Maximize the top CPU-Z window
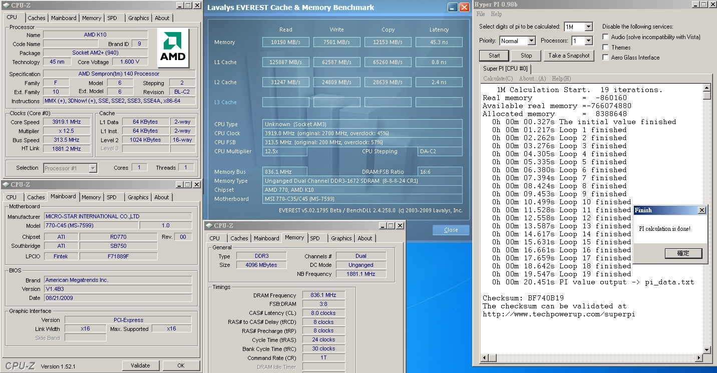The width and height of the screenshot is (717, 373). [x=188, y=6]
